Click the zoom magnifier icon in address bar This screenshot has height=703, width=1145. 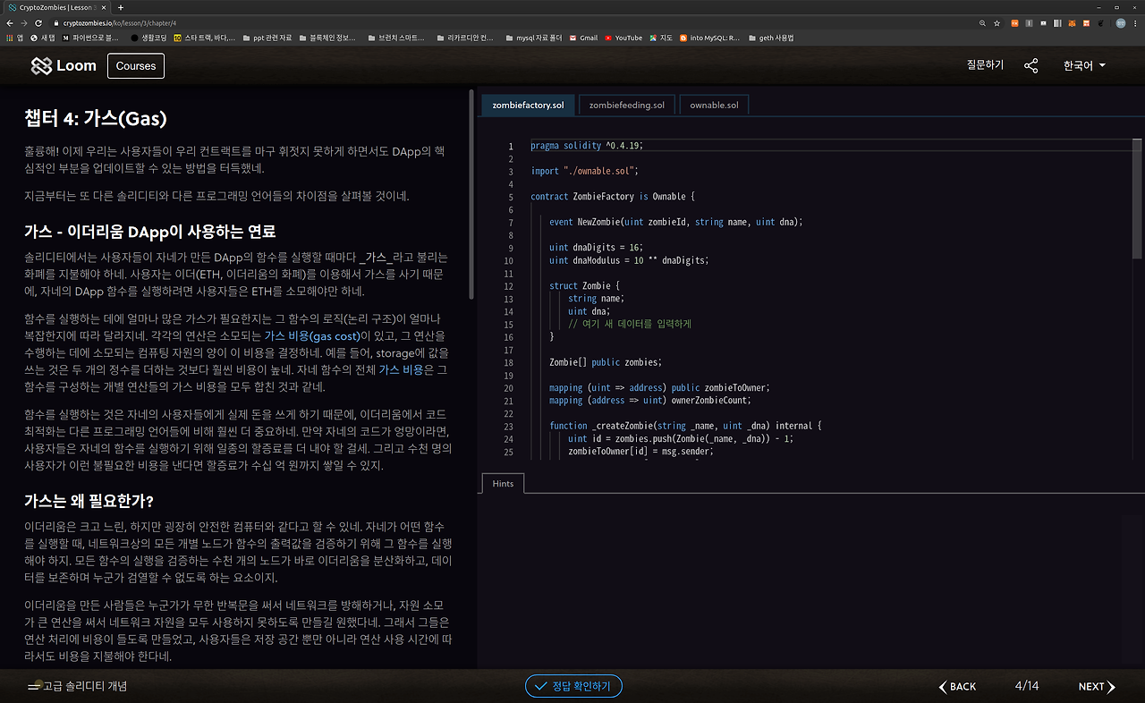pyautogui.click(x=983, y=22)
